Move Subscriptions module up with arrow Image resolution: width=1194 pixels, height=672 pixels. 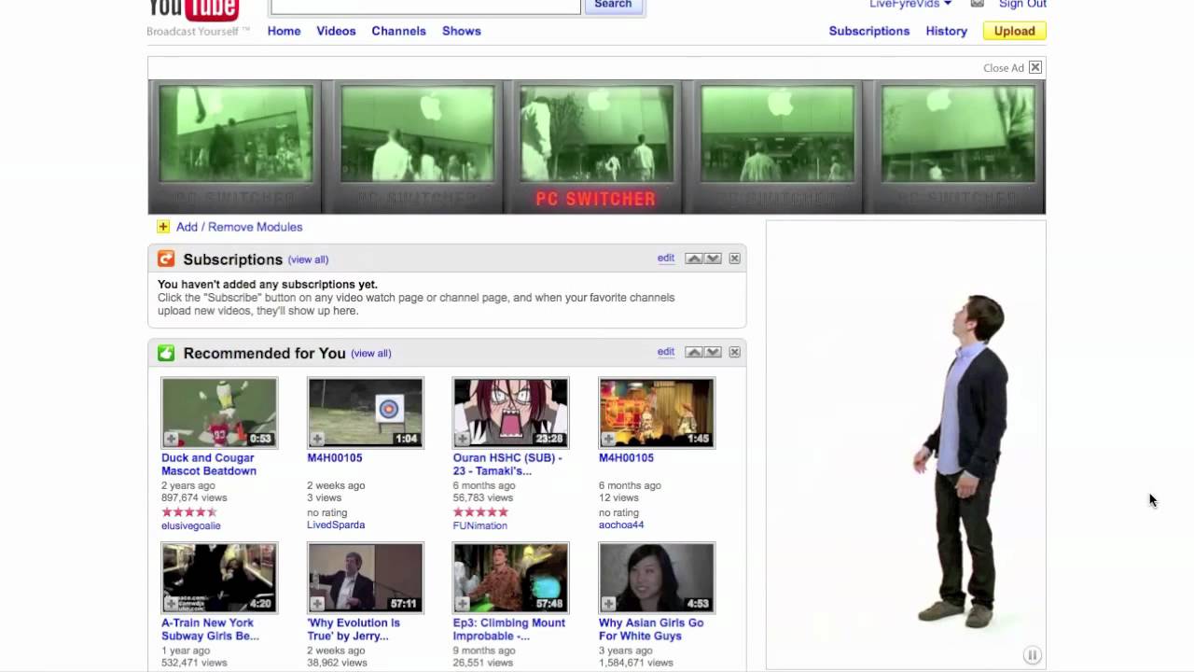tap(694, 259)
